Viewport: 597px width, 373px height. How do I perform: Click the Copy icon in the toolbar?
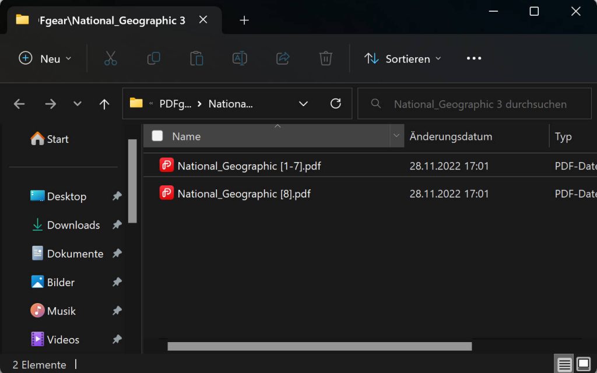click(153, 58)
